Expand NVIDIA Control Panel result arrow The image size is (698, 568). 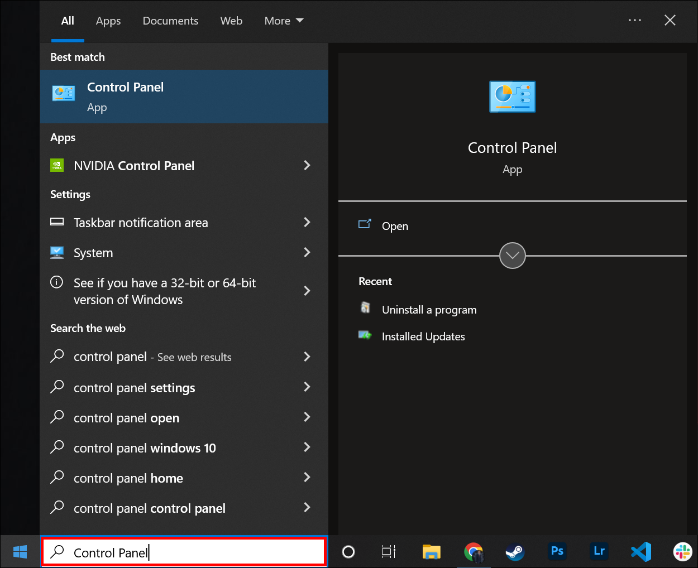tap(307, 165)
